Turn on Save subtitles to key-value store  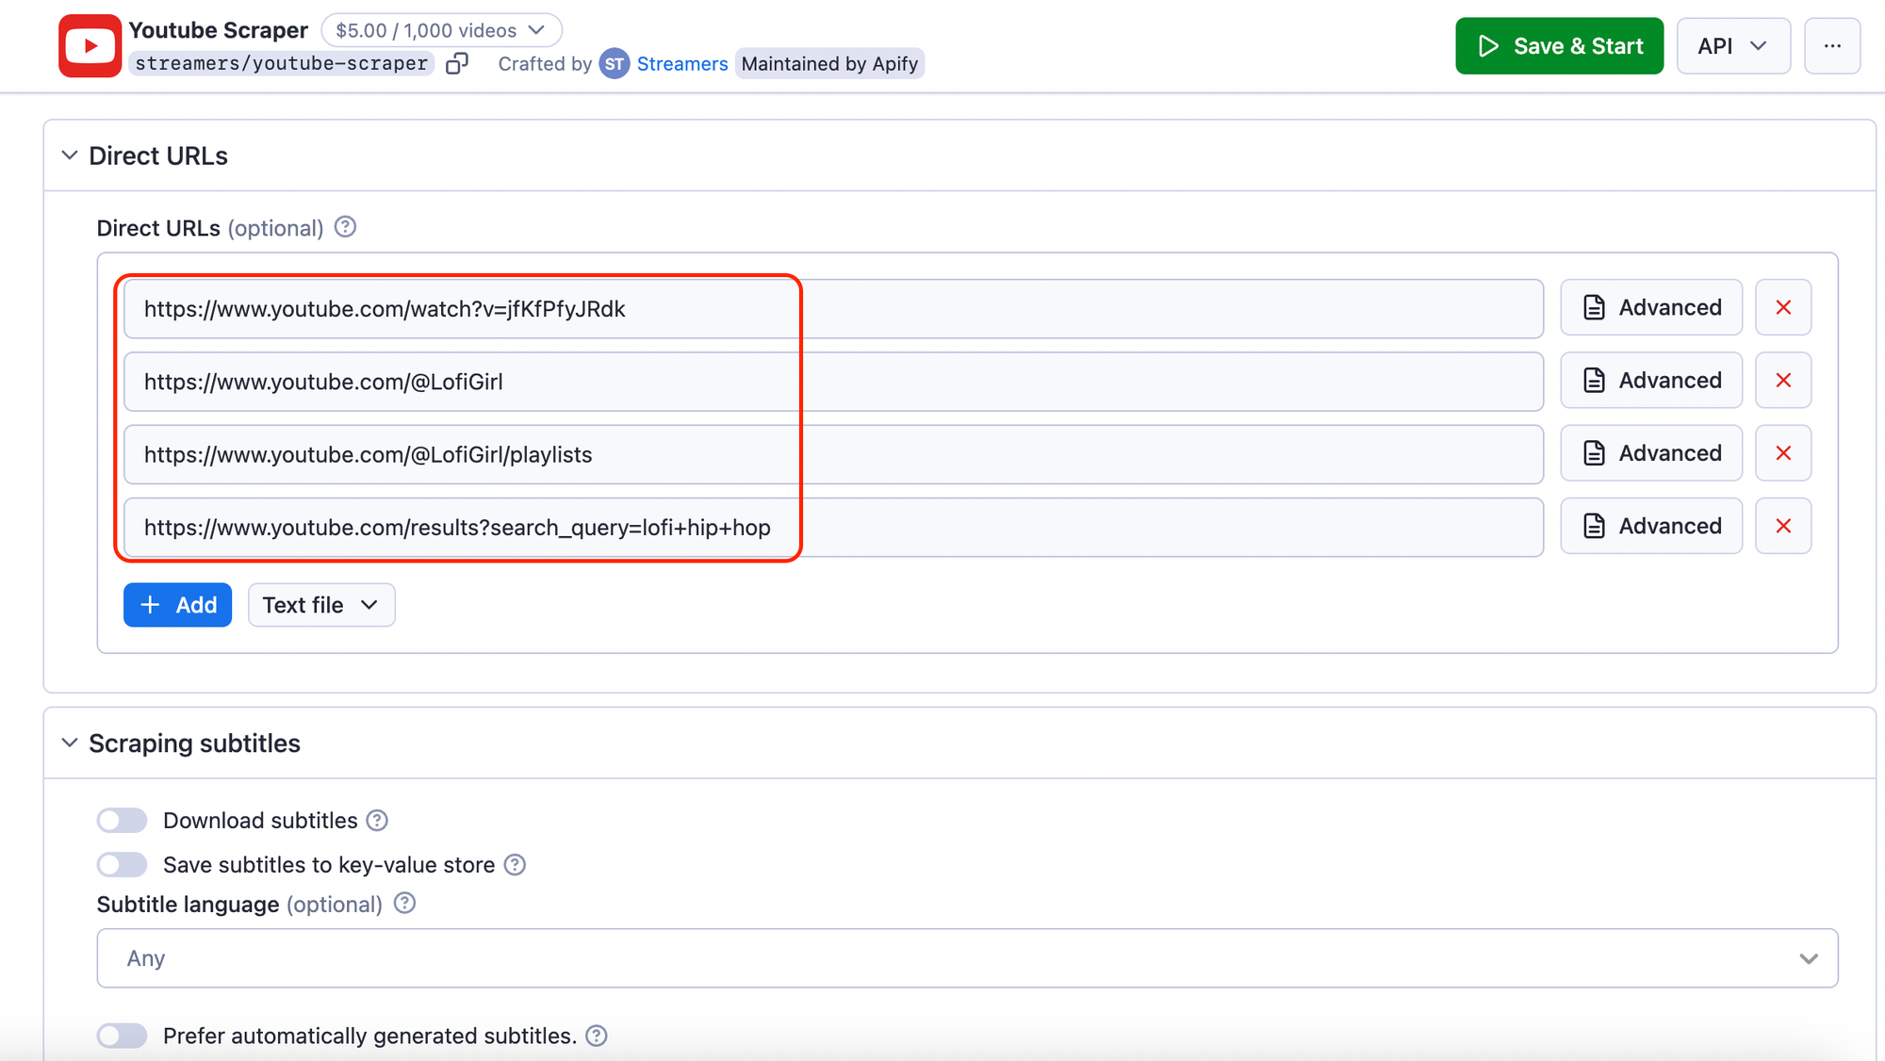tap(122, 864)
